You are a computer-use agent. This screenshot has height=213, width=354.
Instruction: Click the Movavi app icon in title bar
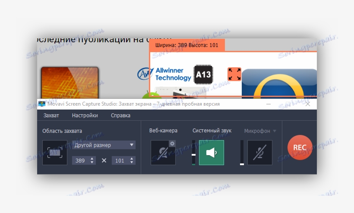pos(42,104)
